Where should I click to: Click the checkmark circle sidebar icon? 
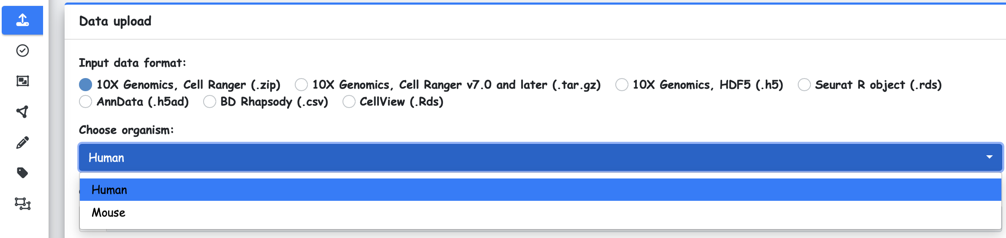tap(22, 51)
